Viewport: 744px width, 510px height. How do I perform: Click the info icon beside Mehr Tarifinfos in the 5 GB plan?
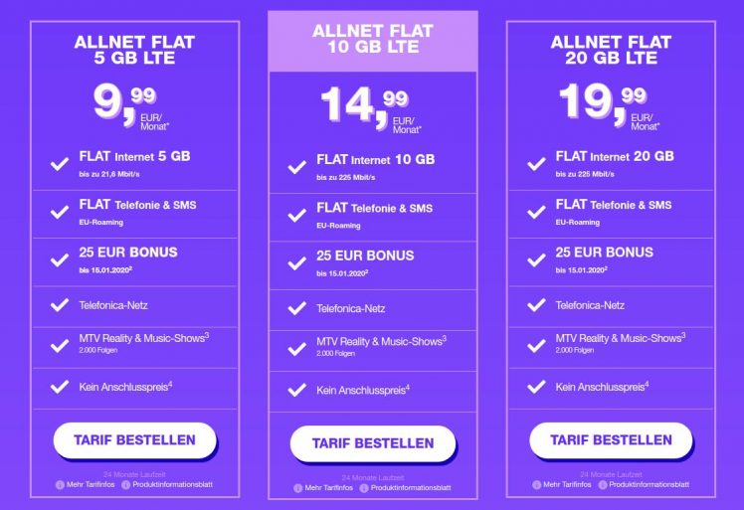pos(62,484)
